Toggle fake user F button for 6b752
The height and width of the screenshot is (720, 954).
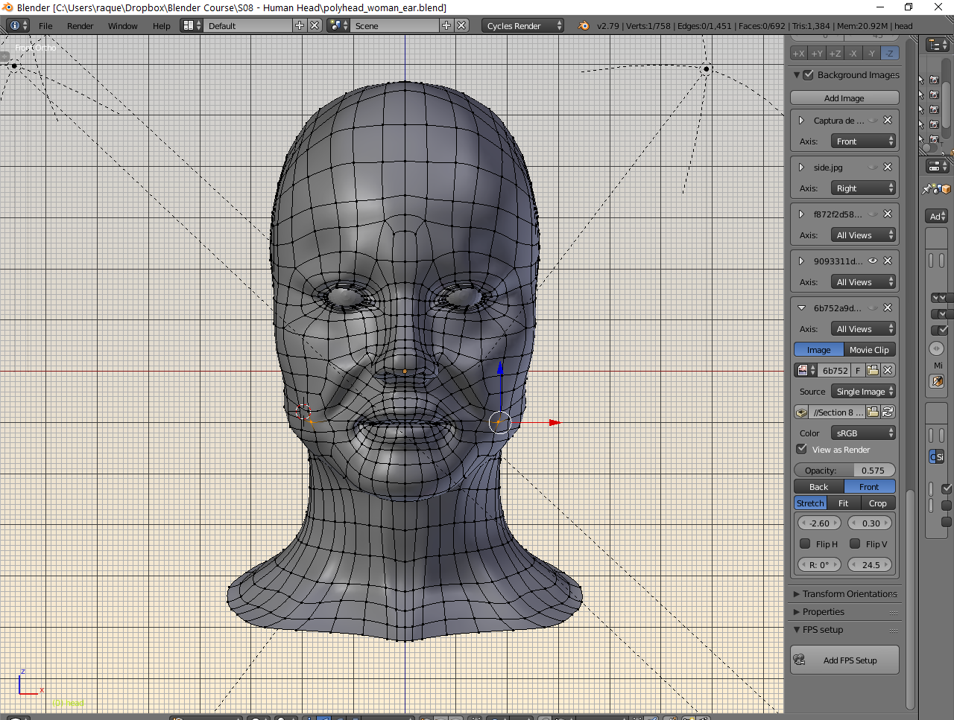tap(858, 370)
